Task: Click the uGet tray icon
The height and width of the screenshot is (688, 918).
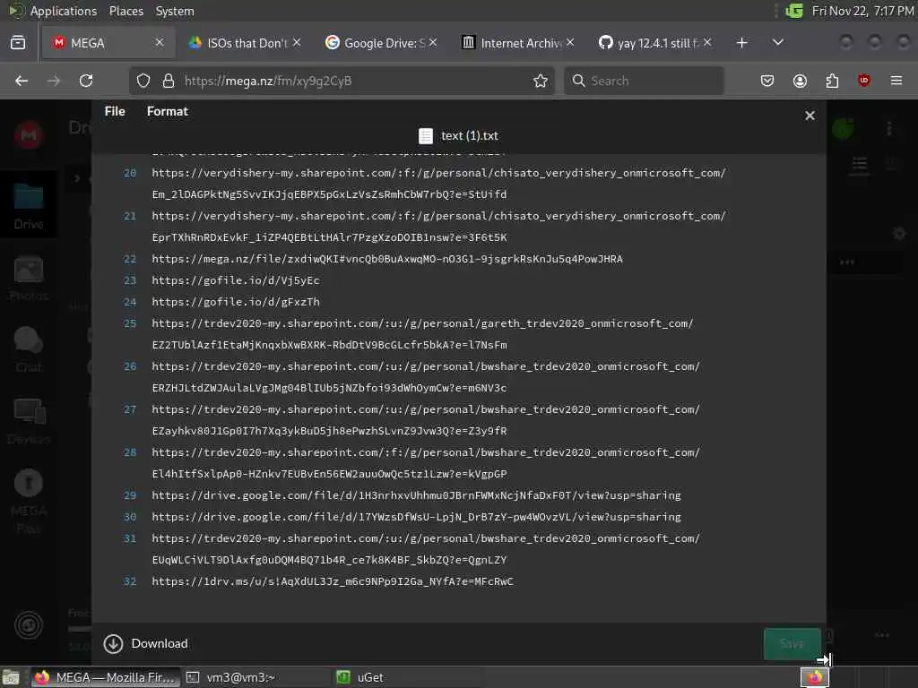Action: 794,11
